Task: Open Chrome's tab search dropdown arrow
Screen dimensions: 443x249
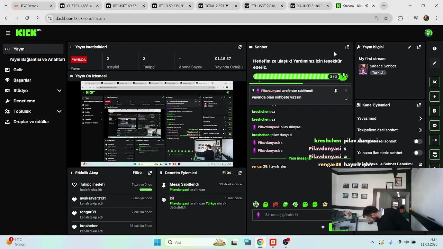Action: click(6, 6)
